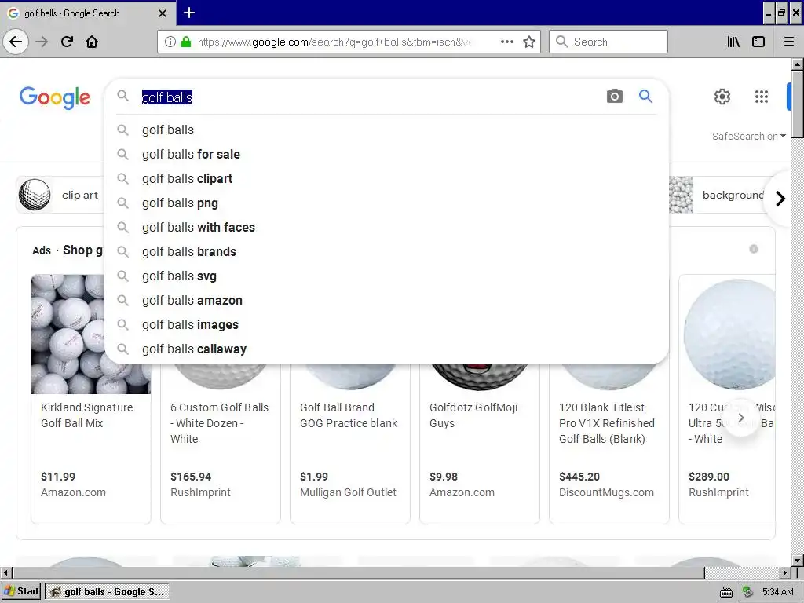Search by image using camera icon
Image resolution: width=804 pixels, height=603 pixels.
pyautogui.click(x=614, y=96)
